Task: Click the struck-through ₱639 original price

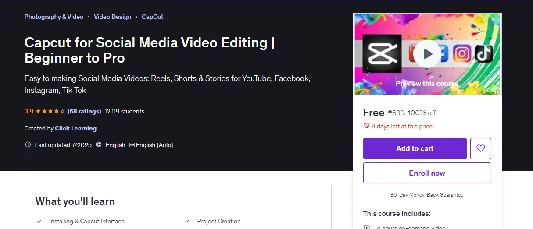Action: pyautogui.click(x=396, y=113)
